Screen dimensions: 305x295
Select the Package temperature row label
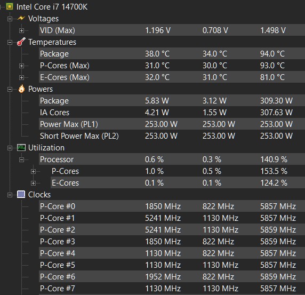click(54, 54)
